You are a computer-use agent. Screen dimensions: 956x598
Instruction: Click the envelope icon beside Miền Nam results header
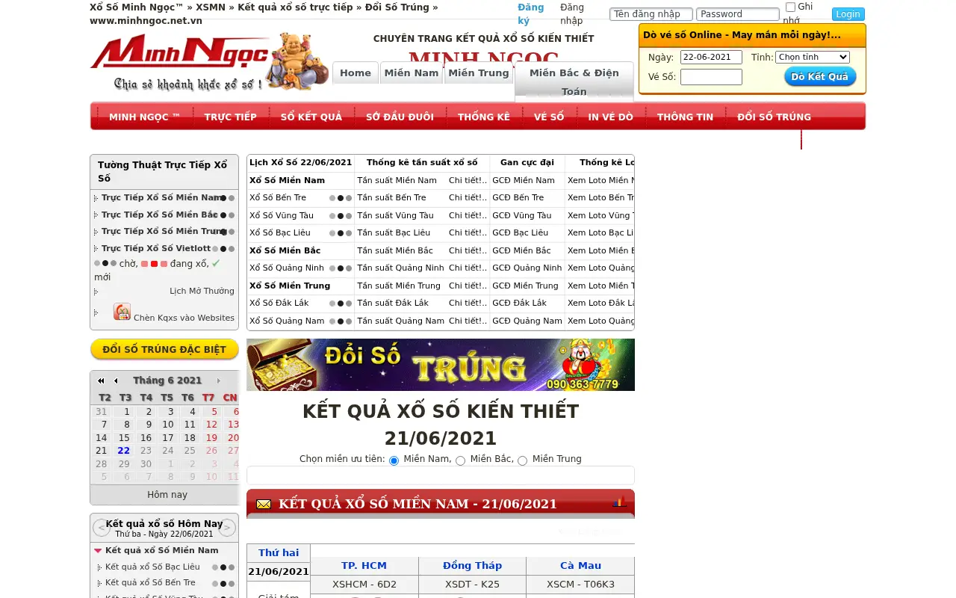(264, 504)
